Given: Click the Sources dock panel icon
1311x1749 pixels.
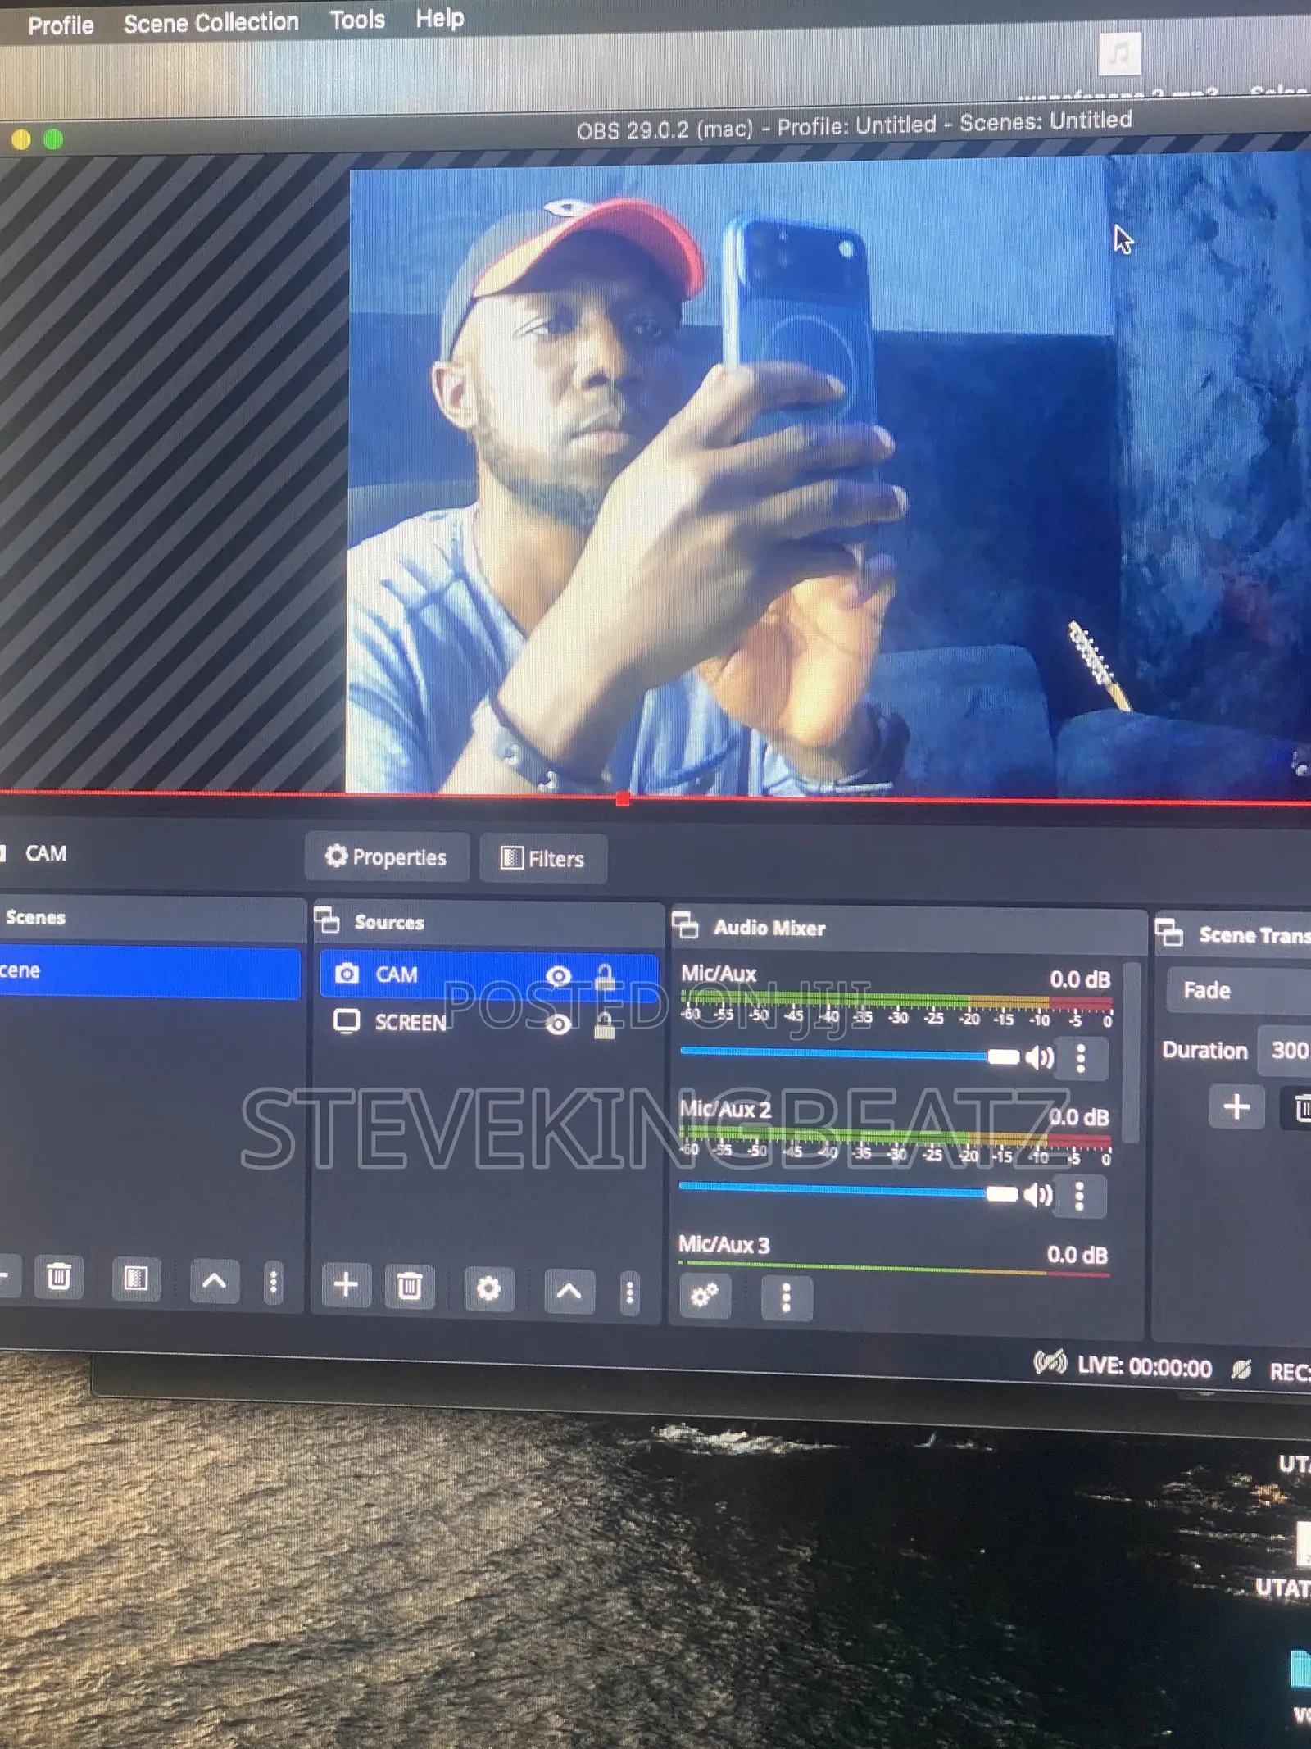Looking at the screenshot, I should tap(327, 920).
